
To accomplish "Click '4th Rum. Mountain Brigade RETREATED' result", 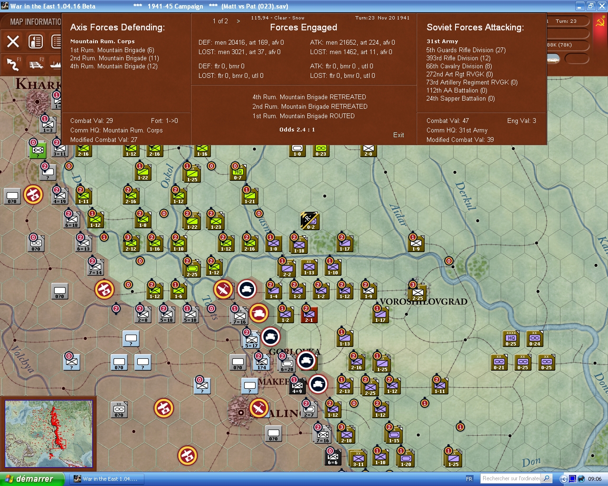I will [x=309, y=97].
